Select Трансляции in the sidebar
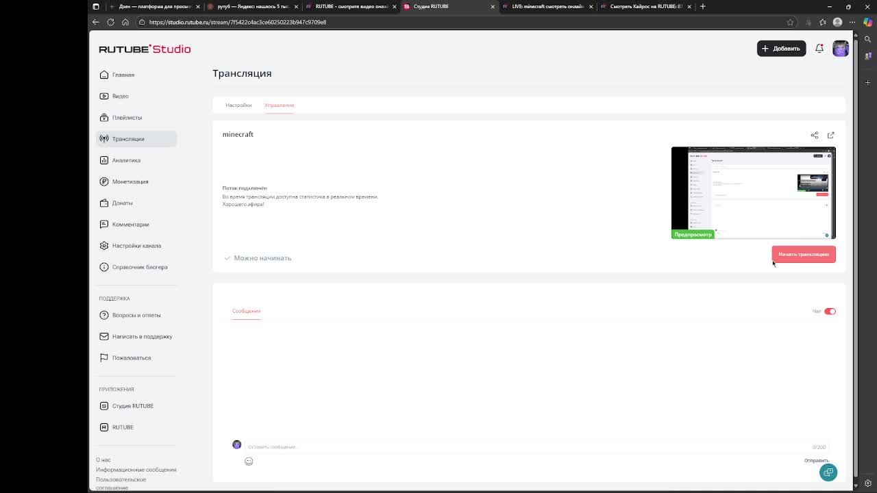This screenshot has height=493, width=877. click(136, 139)
